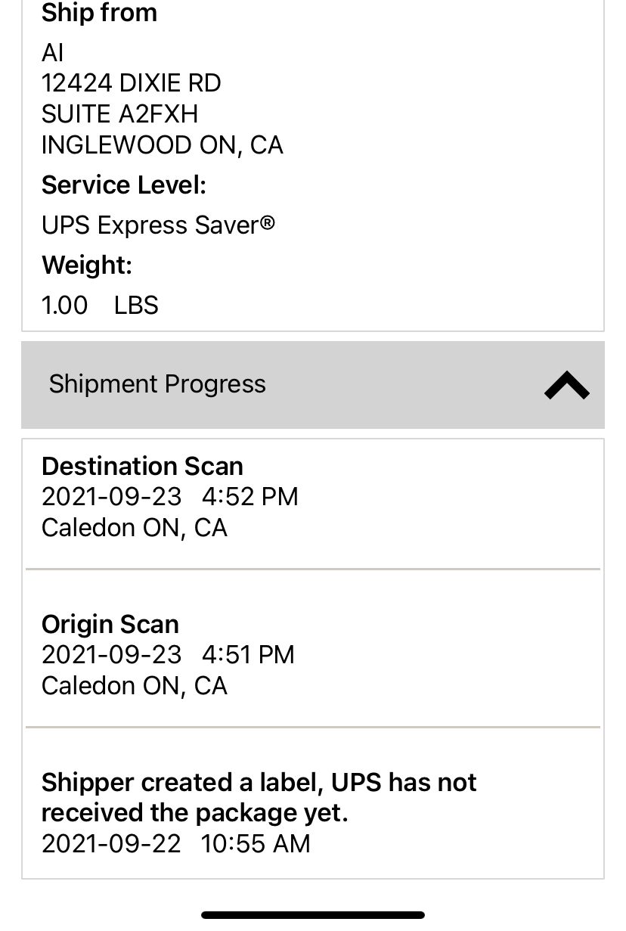Select the 2021-09-22 10:55 AM timestamp
The width and height of the screenshot is (626, 931).
(175, 844)
